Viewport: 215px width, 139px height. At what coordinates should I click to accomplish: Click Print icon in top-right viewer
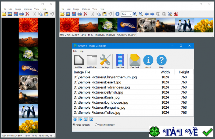point(80,14)
